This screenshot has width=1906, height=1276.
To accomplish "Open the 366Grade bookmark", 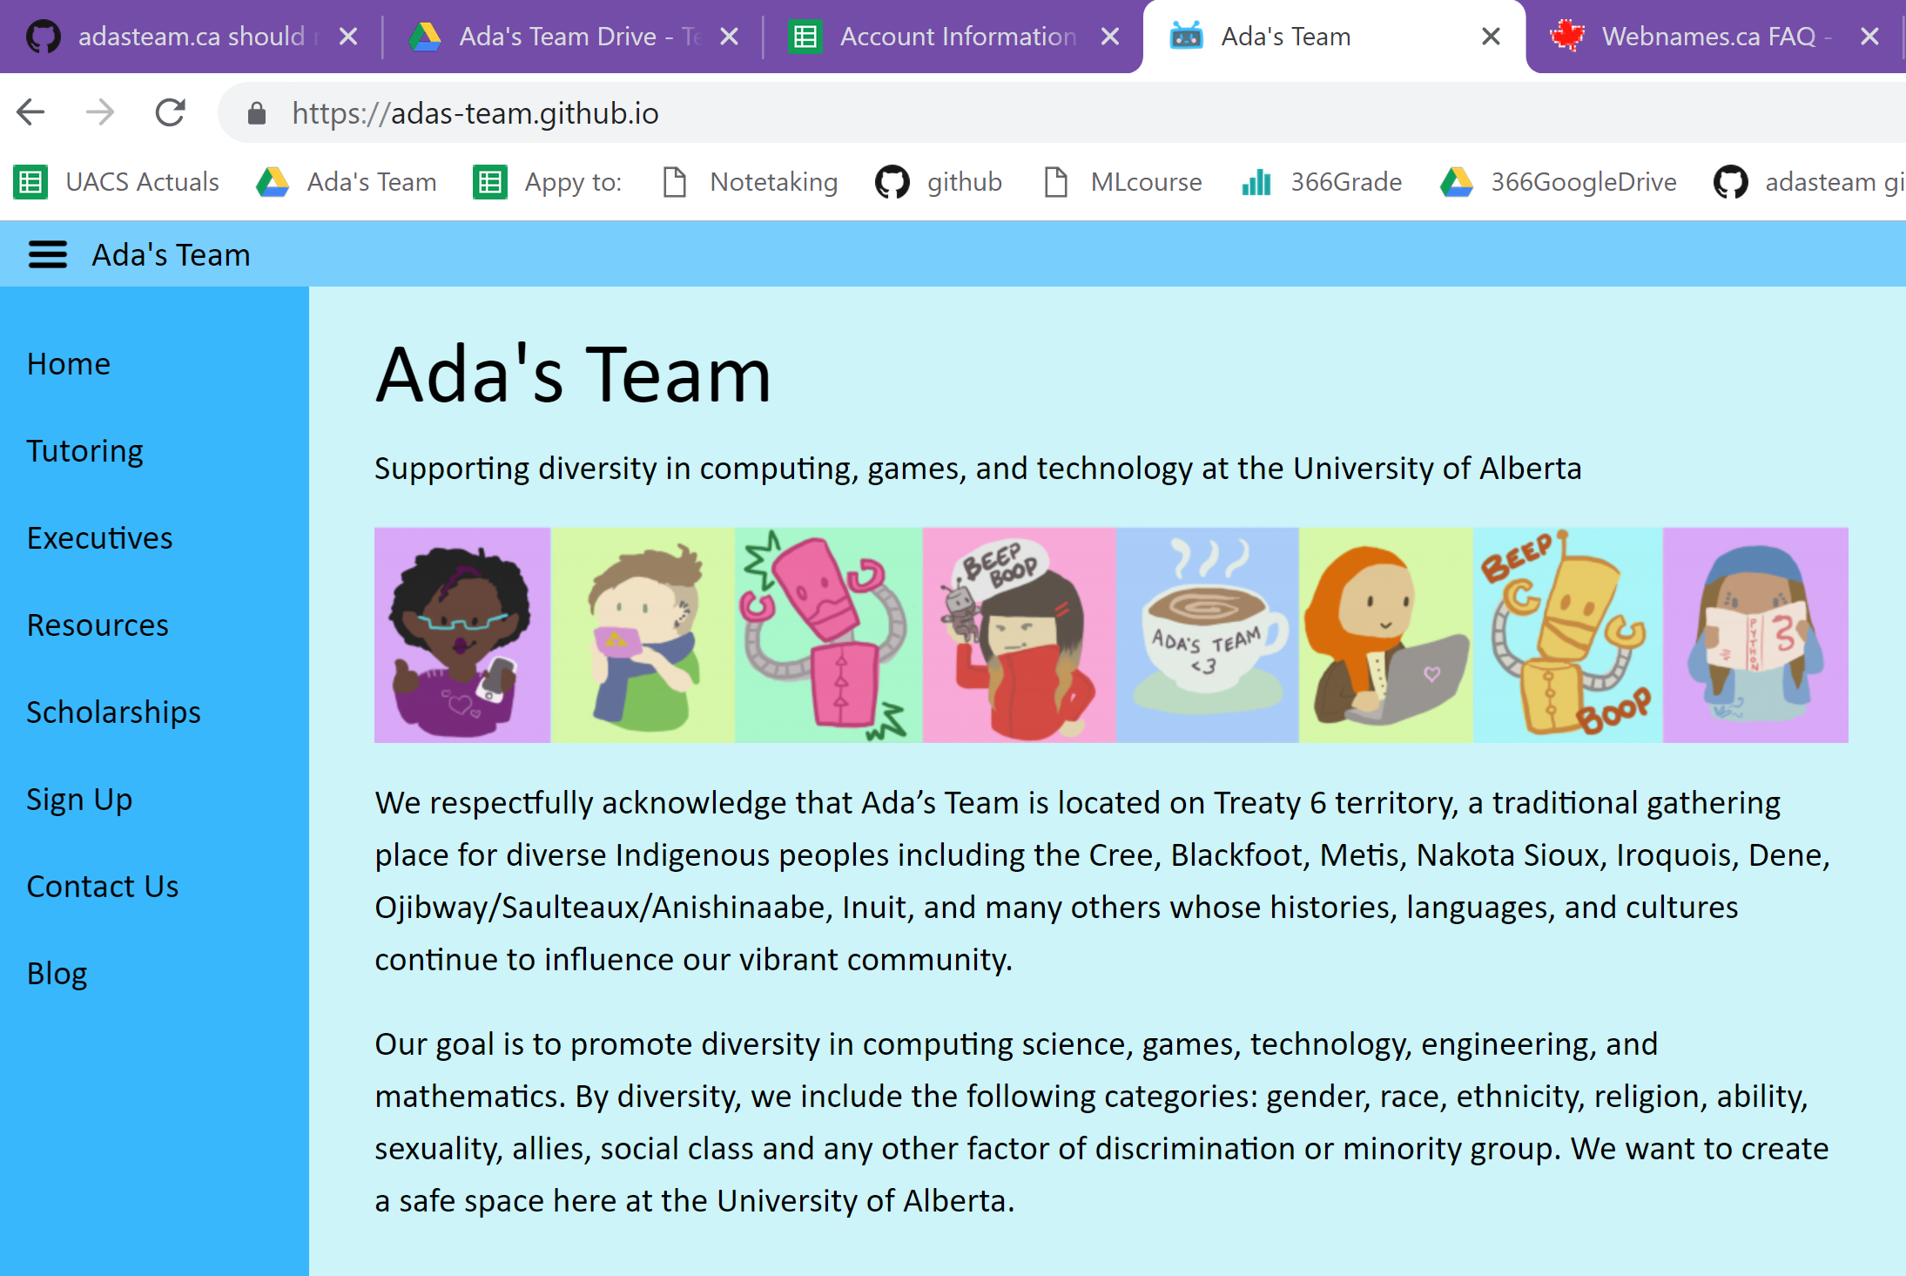I will [1321, 182].
